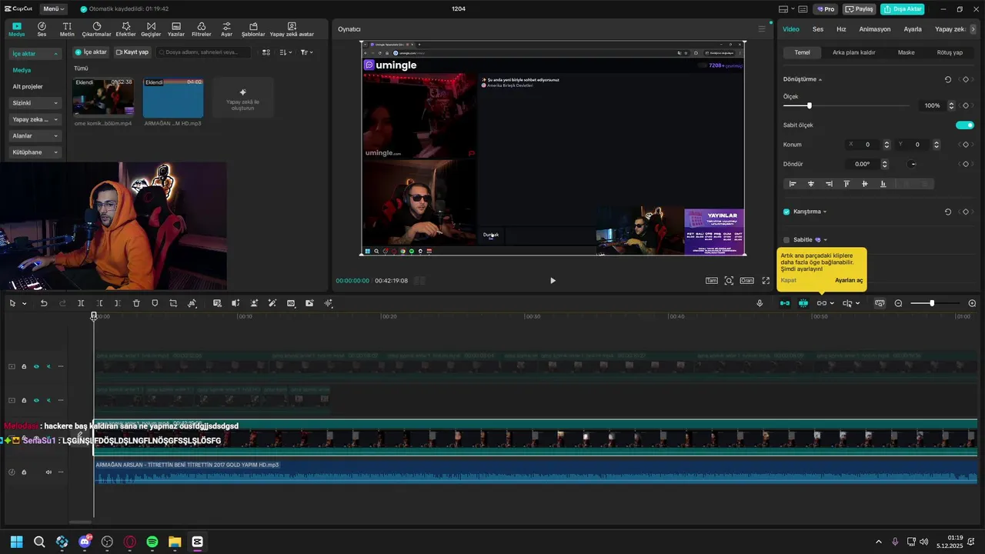Viewport: 985px width, 554px height.
Task: Dismiss the yellow tooltip with Kapat
Action: [x=789, y=280]
